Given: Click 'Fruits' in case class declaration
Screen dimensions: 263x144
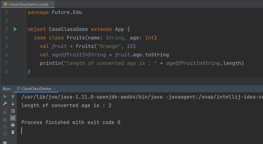Looking at the screenshot, I should [76, 38].
